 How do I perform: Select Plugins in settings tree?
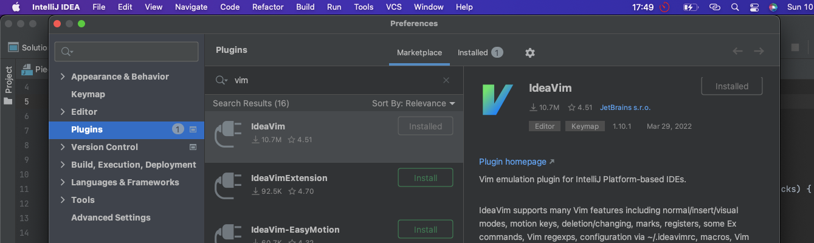coord(126,129)
